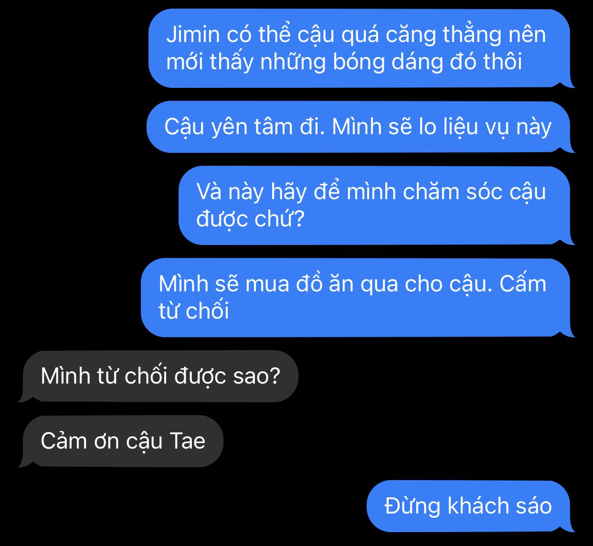Tap the blue bubble "Đừng khách sáo"

(x=468, y=506)
